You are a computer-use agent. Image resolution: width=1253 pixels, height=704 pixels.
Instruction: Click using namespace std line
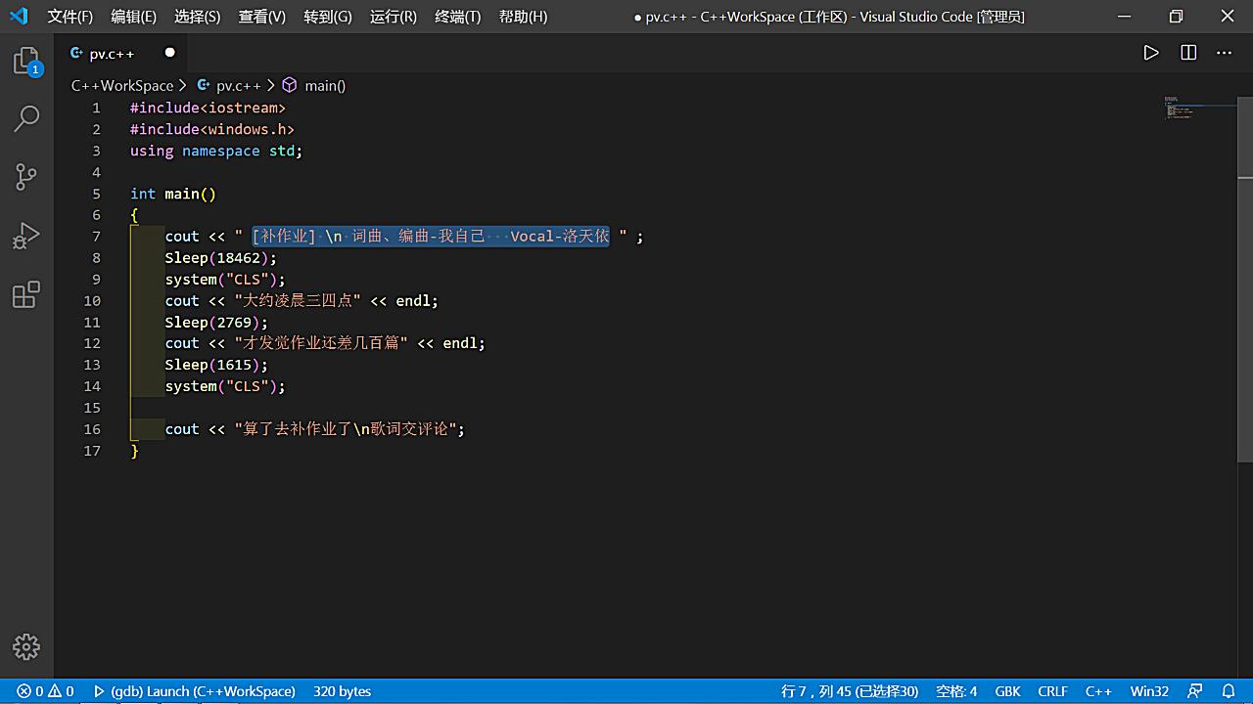(216, 151)
